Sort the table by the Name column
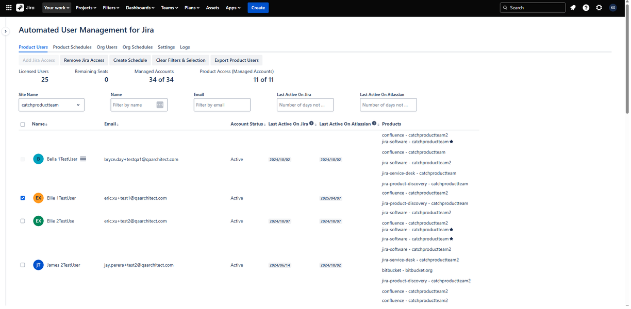Image resolution: width=631 pixels, height=309 pixels. (x=40, y=124)
